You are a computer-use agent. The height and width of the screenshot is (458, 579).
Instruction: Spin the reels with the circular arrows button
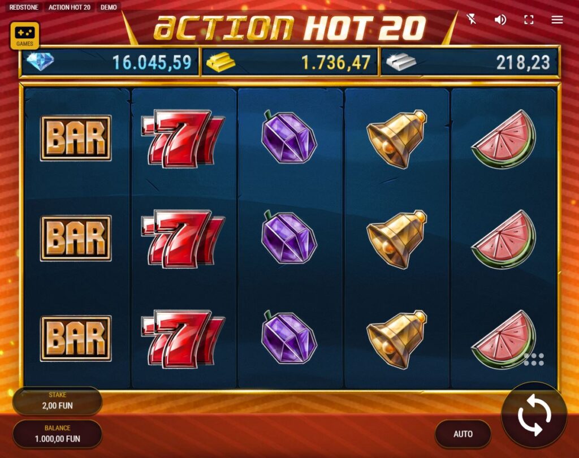[534, 415]
